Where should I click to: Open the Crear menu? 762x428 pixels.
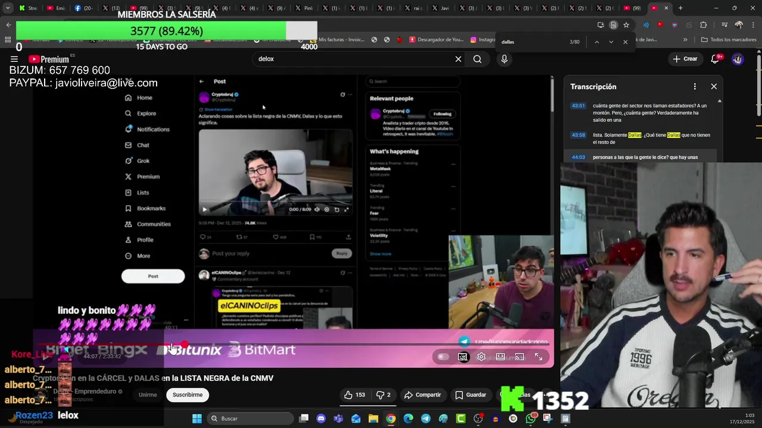click(685, 59)
